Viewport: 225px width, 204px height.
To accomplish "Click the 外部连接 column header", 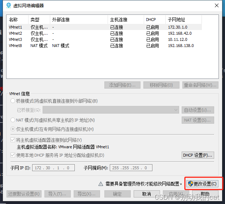I will pos(79,20).
